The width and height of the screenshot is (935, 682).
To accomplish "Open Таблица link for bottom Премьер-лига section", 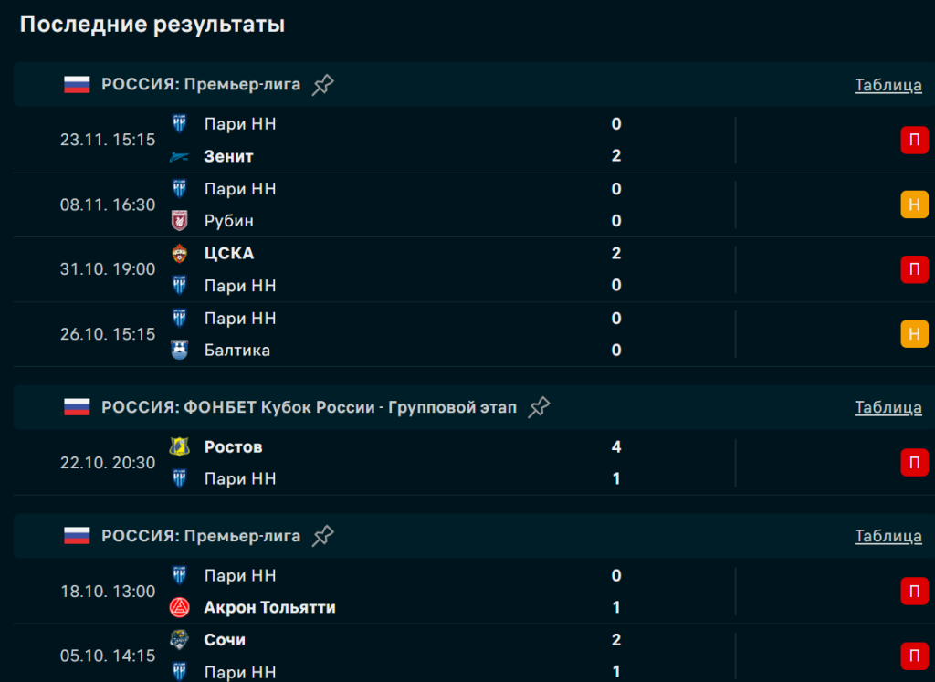I will [888, 536].
